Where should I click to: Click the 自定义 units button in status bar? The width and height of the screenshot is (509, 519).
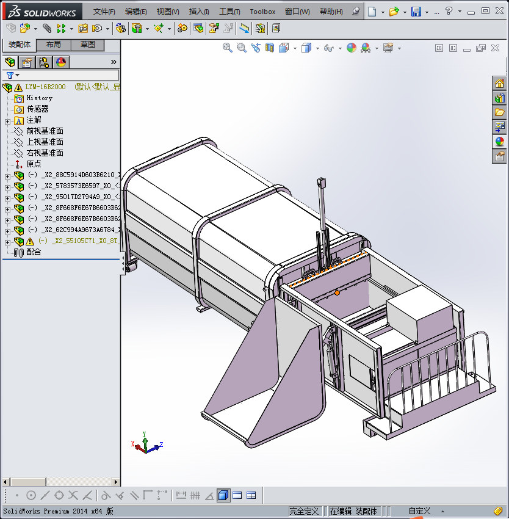pyautogui.click(x=419, y=511)
